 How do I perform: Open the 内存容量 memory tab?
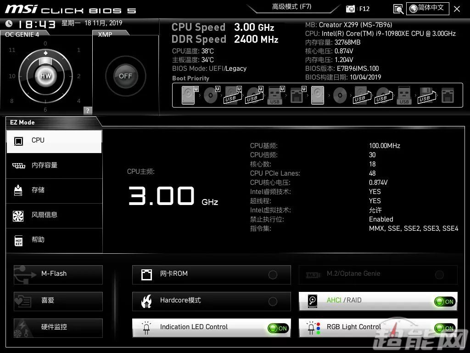(54, 165)
